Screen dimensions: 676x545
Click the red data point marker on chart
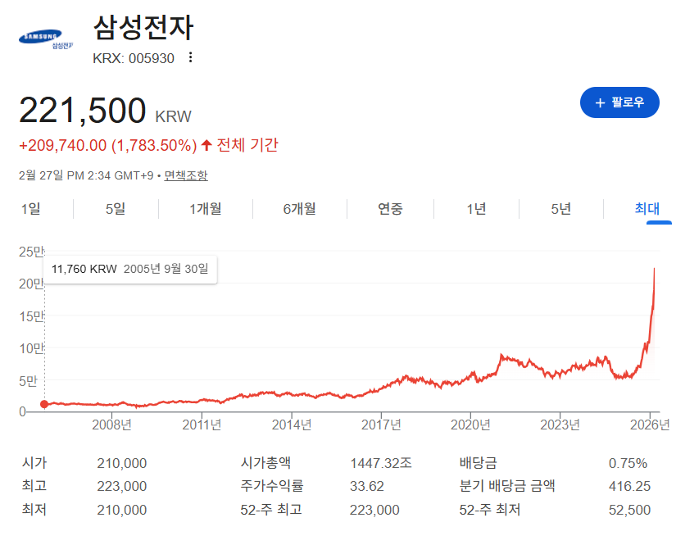click(x=44, y=404)
